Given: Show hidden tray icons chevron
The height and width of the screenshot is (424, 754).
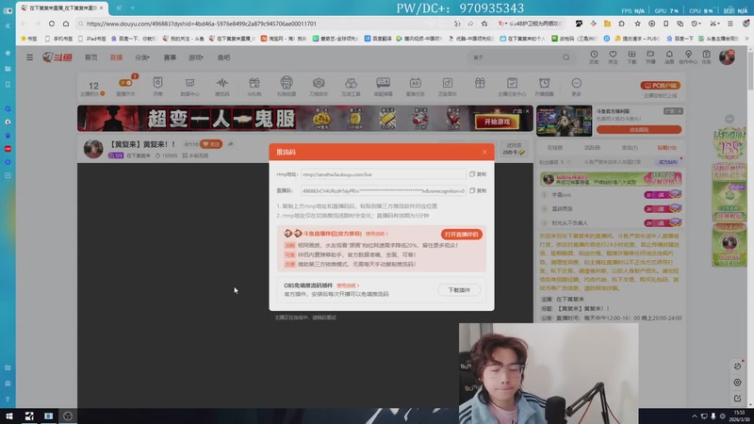Looking at the screenshot, I should 694,416.
